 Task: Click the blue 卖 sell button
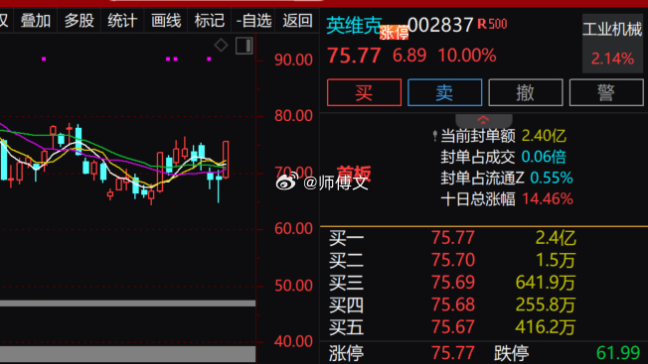pyautogui.click(x=444, y=92)
